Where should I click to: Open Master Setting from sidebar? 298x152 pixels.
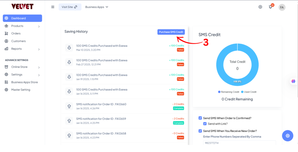(20, 90)
